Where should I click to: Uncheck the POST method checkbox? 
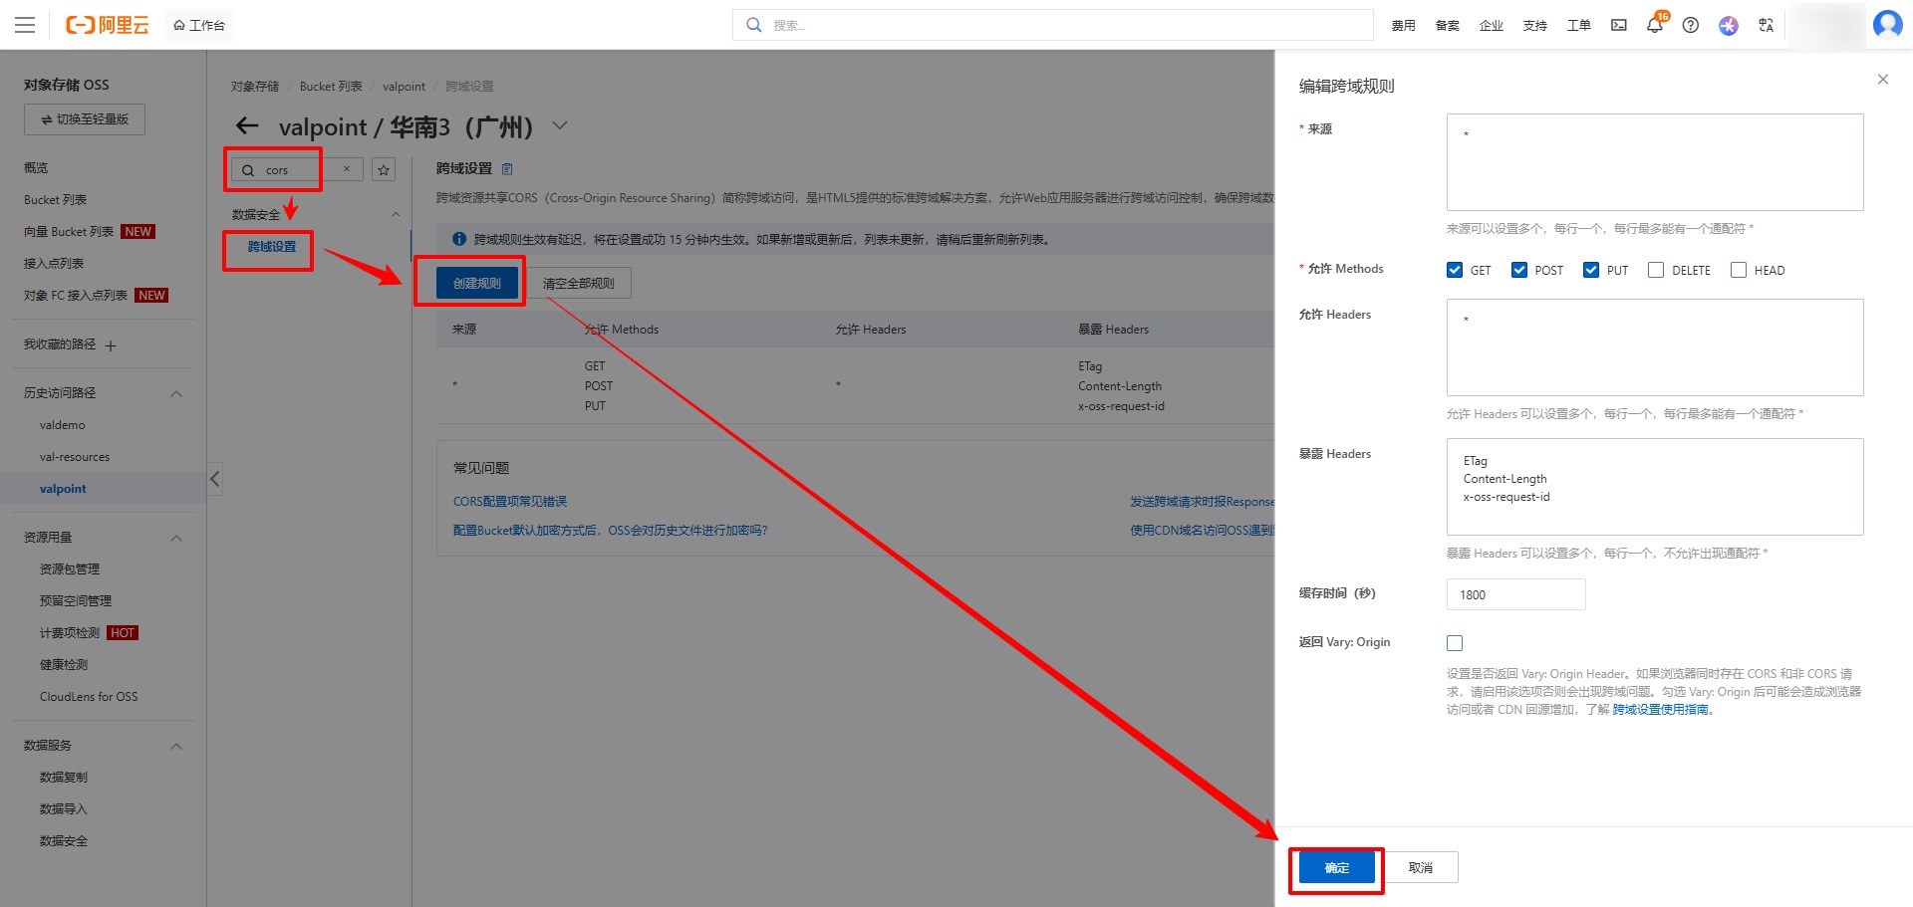[x=1519, y=270]
